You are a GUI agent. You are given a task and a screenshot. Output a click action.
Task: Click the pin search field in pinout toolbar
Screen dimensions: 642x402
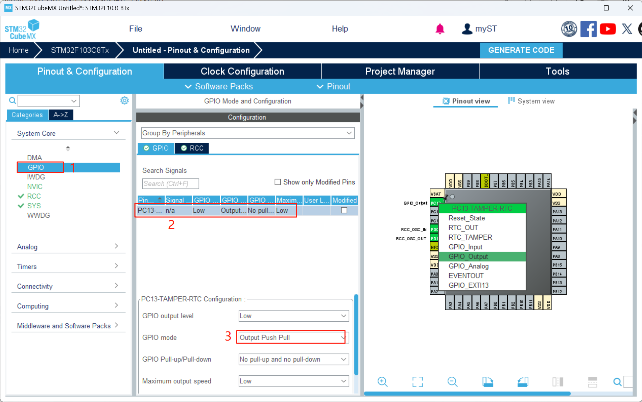coord(628,382)
